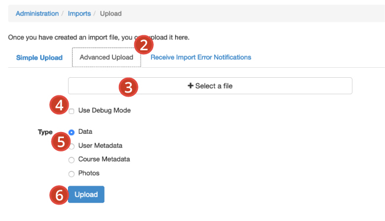The image size is (385, 221).
Task: Click the blue Upload button
Action: (86, 194)
